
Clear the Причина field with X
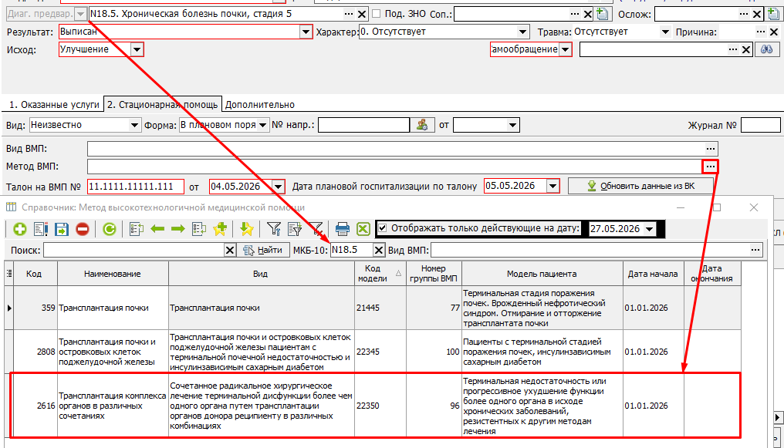coord(774,32)
